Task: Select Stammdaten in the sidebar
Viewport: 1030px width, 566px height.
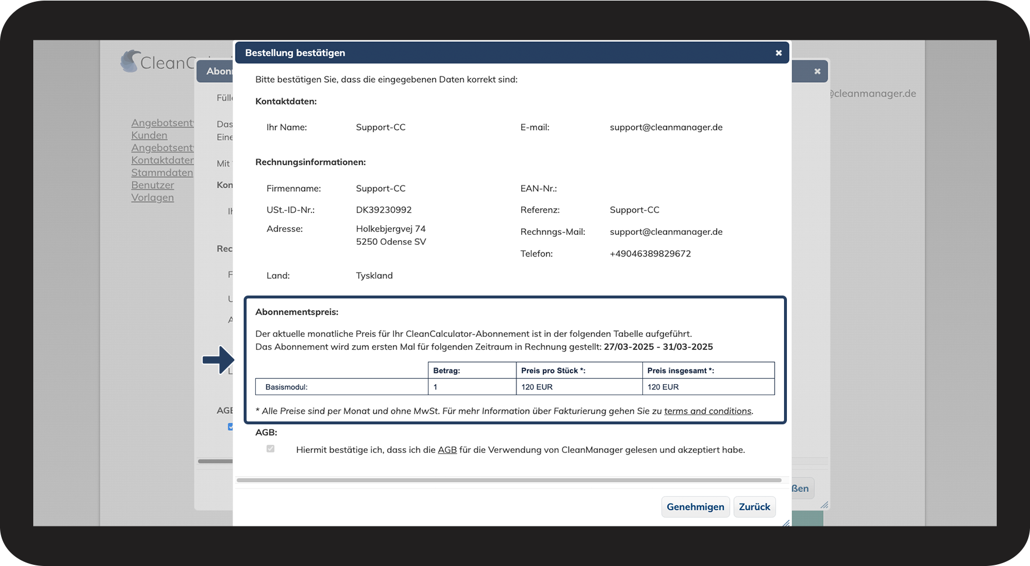Action: [161, 173]
